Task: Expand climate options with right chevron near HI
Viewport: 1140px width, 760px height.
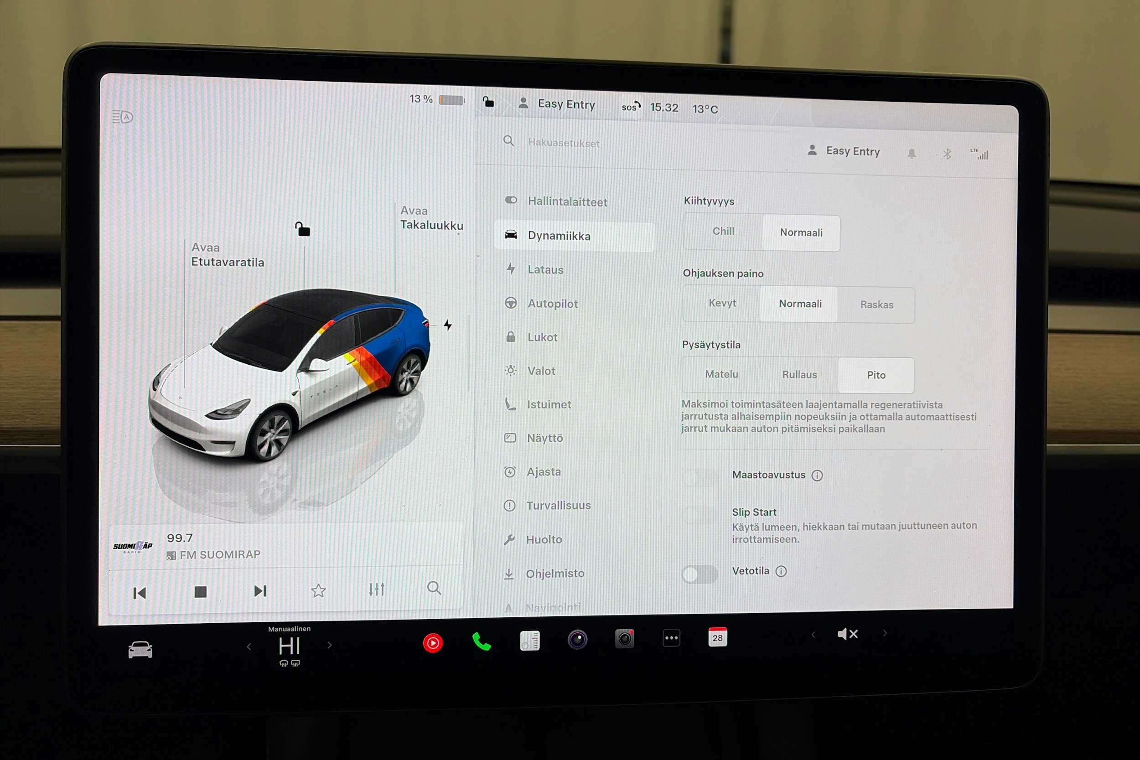Action: pos(330,645)
